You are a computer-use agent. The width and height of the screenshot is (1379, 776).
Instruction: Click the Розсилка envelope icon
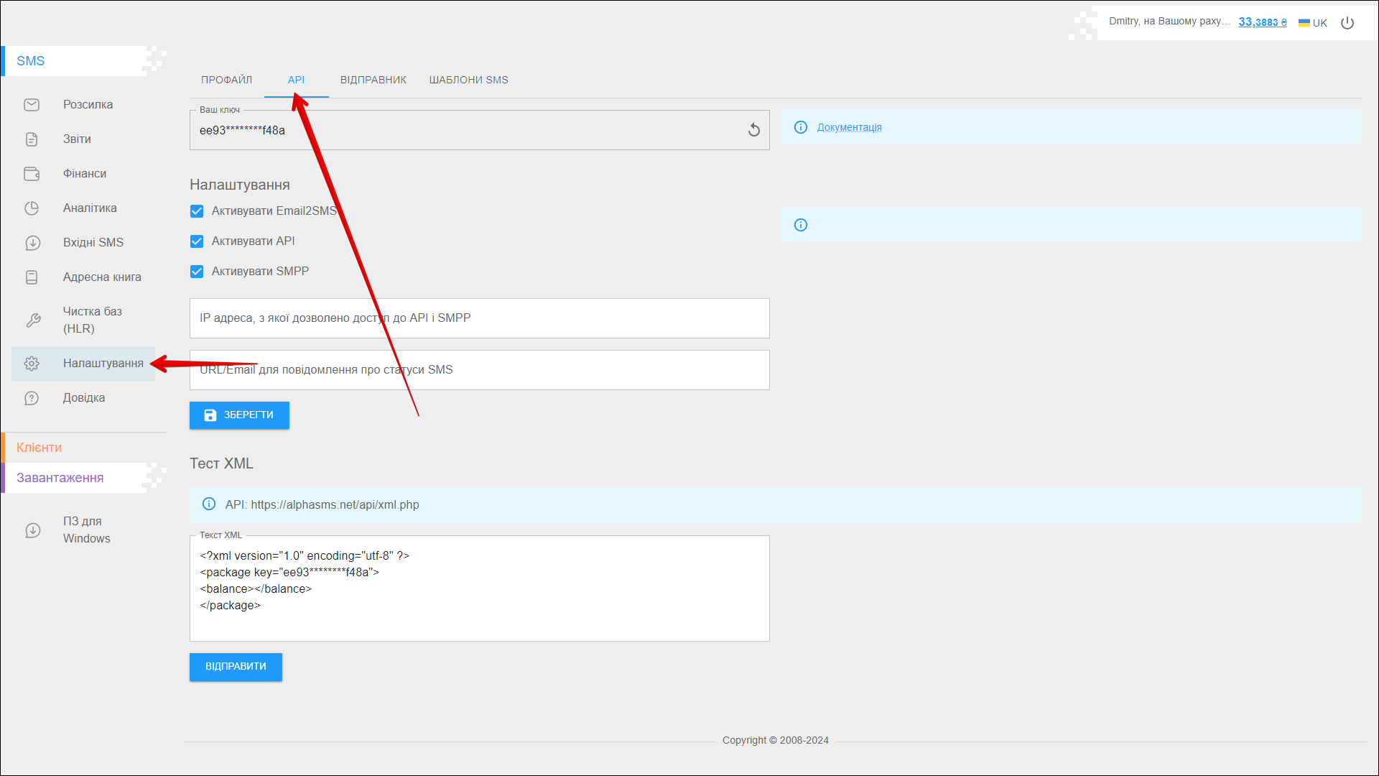point(32,105)
